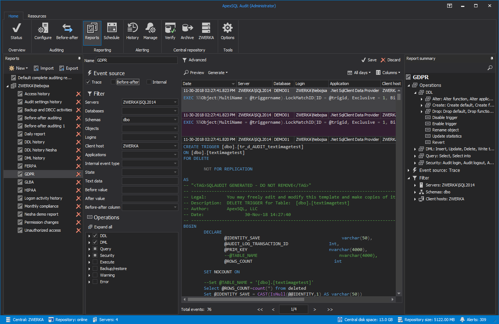This screenshot has width=499, height=324.
Task: Discard the report changes
Action: (x=390, y=60)
